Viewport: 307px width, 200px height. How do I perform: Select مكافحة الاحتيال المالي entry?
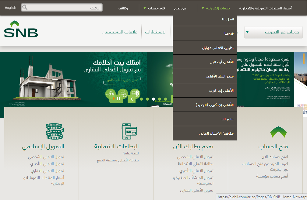click(x=205, y=133)
